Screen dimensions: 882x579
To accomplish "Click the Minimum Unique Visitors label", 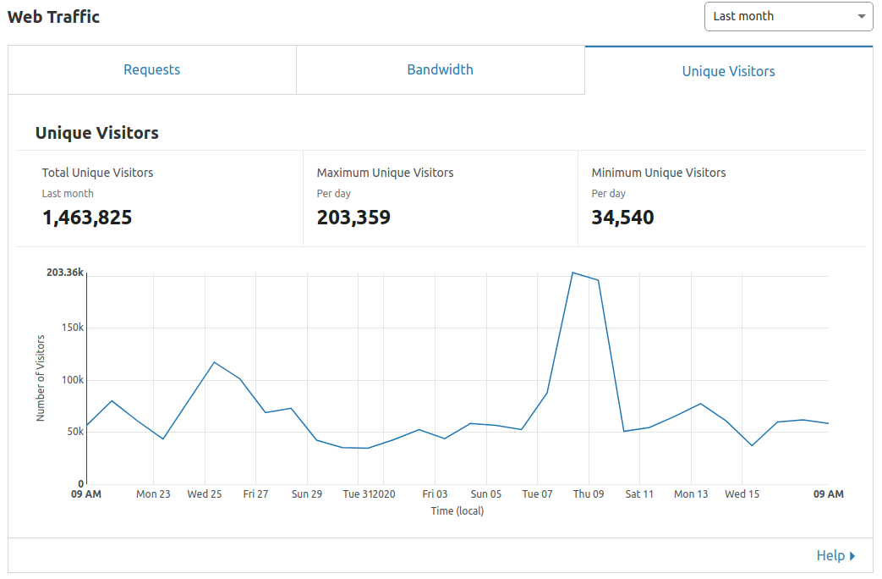I will coord(659,173).
